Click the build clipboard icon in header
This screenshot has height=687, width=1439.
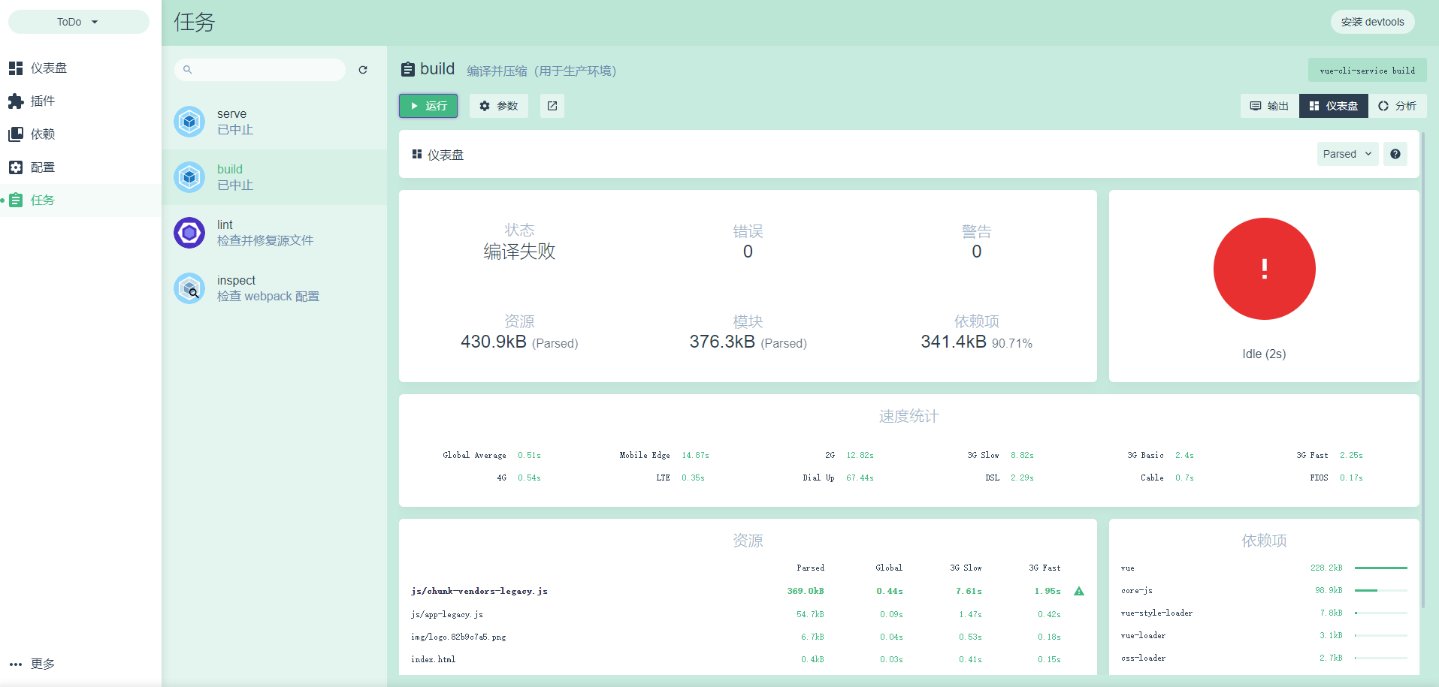pos(408,70)
